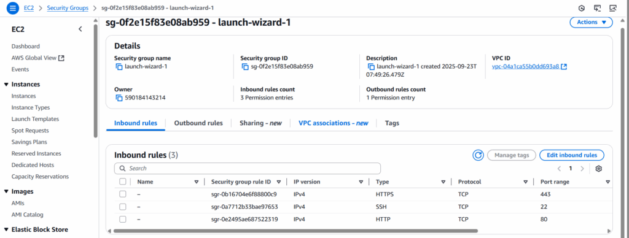This screenshot has width=629, height=238.
Task: Open the CloudShell icon in top bar
Action: [x=597, y=8]
